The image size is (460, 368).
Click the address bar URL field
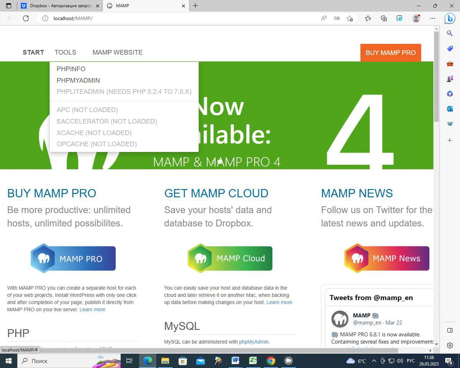pos(180,18)
